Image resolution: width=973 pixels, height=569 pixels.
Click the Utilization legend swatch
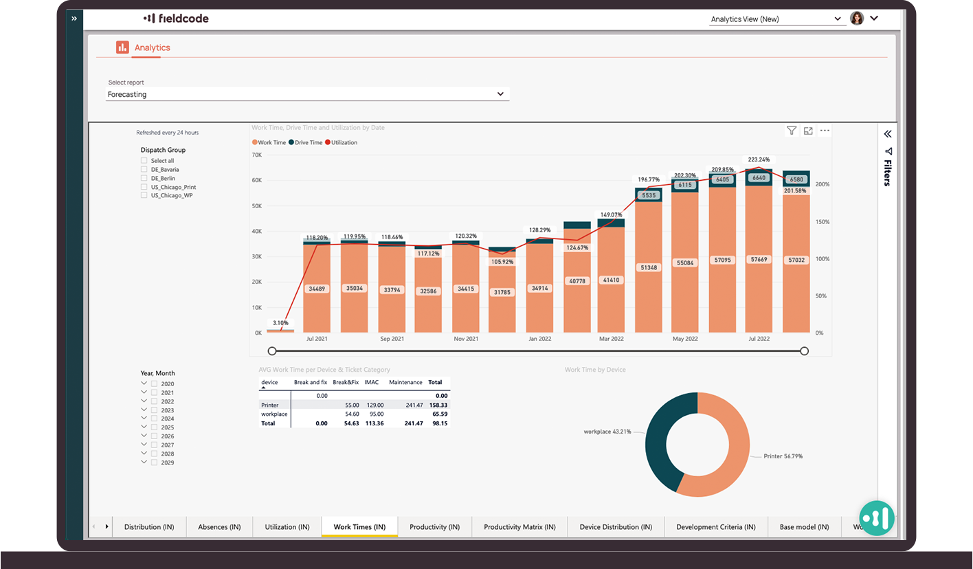(327, 143)
